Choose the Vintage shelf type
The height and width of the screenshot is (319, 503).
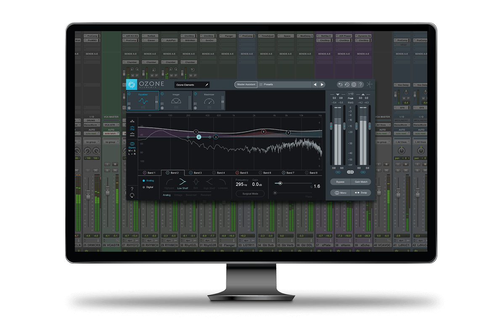pyautogui.click(x=178, y=195)
